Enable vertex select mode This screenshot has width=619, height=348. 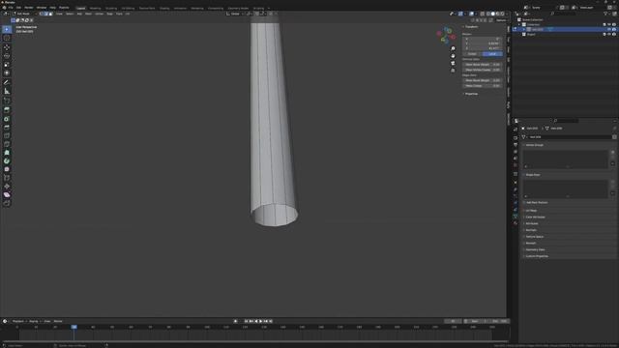tap(42, 14)
